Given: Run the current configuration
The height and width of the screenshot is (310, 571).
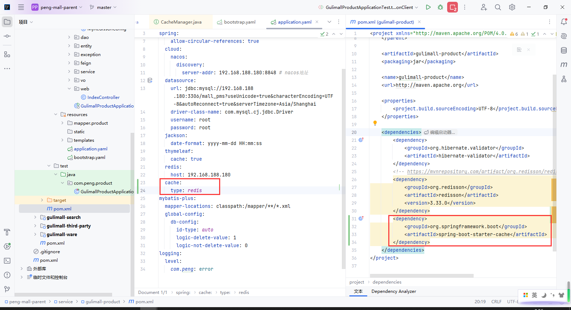Looking at the screenshot, I should coord(428,7).
